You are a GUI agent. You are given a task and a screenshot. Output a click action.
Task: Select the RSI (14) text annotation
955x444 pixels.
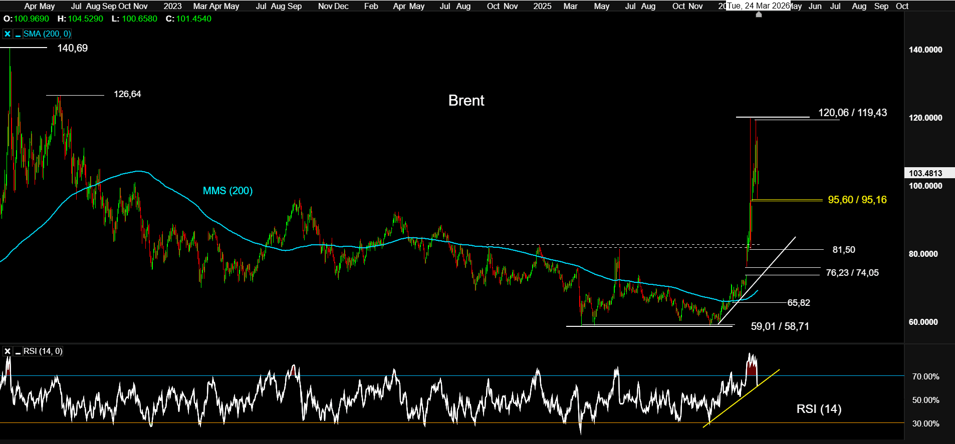[x=819, y=409]
